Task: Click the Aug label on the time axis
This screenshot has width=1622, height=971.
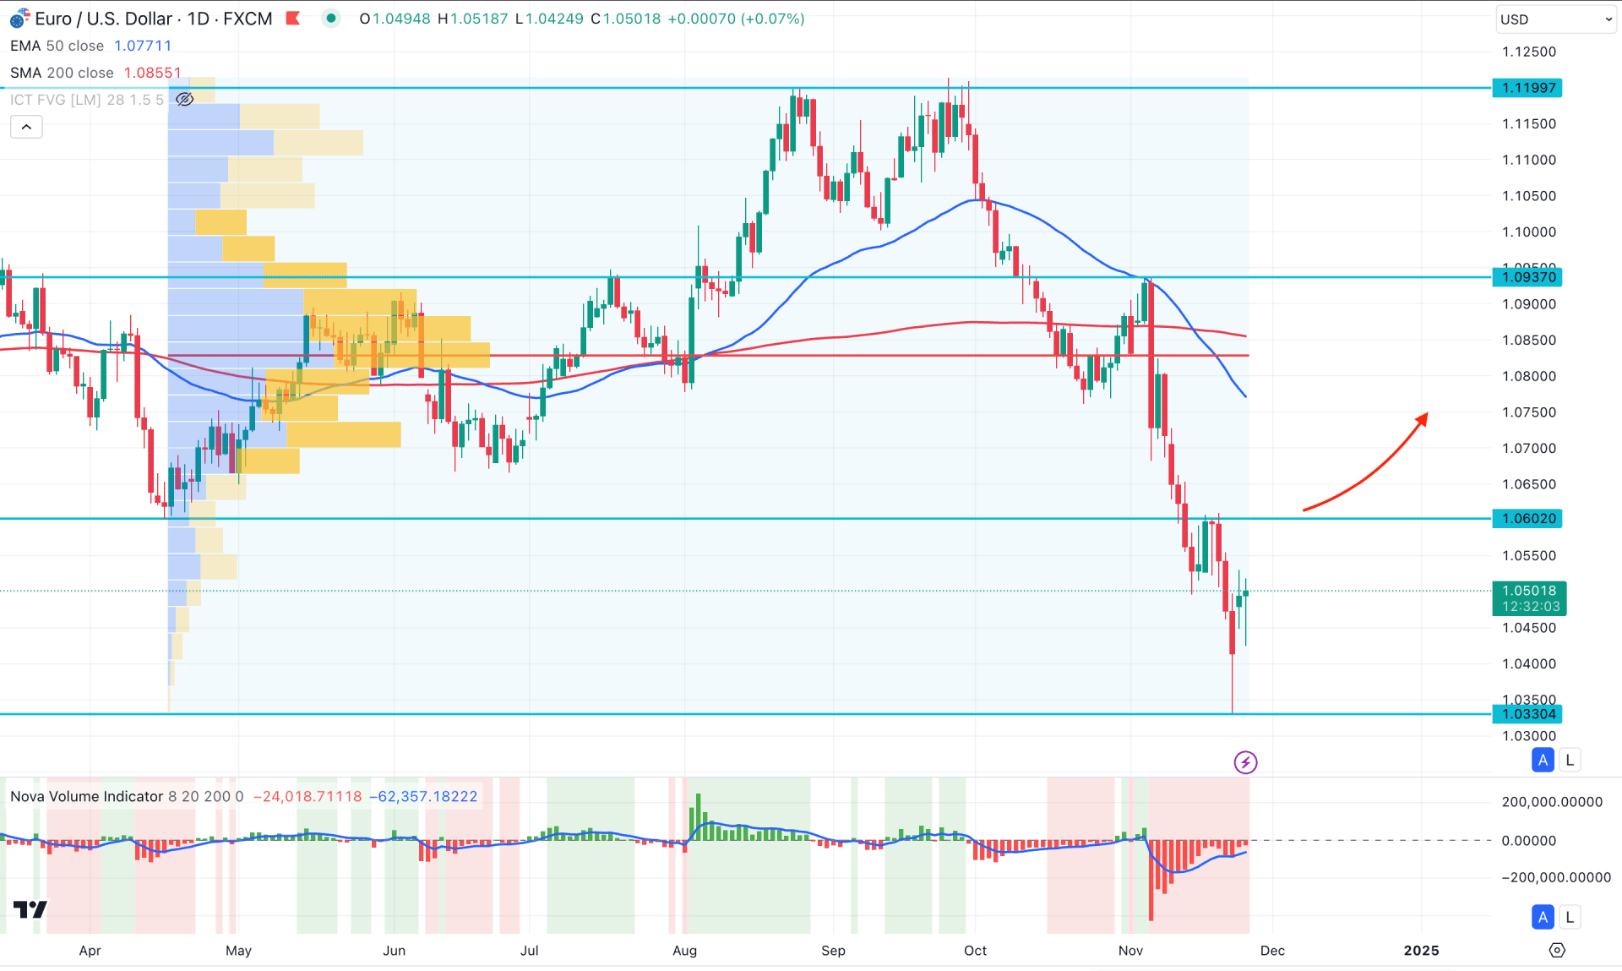Action: [x=684, y=951]
